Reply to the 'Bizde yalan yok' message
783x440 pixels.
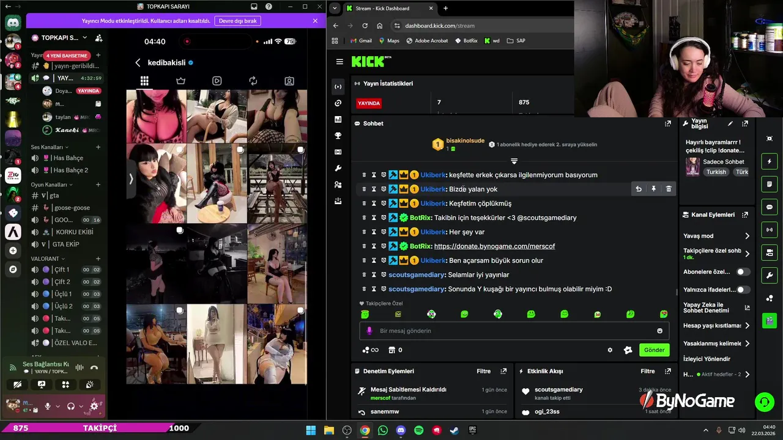pyautogui.click(x=639, y=189)
